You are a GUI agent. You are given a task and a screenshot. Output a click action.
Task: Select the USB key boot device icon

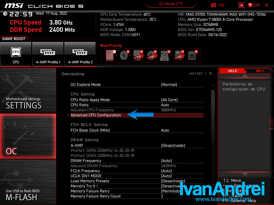[165, 55]
